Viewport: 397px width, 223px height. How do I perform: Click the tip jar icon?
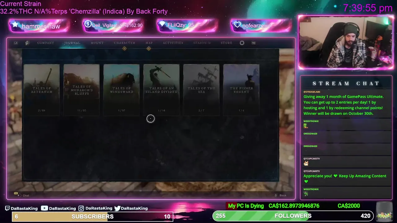pyautogui.click(x=384, y=212)
